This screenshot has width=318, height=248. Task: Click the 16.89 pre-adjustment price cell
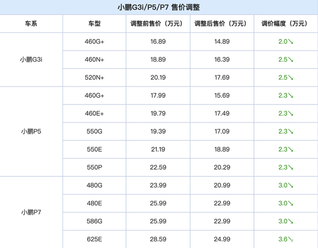pos(158,42)
